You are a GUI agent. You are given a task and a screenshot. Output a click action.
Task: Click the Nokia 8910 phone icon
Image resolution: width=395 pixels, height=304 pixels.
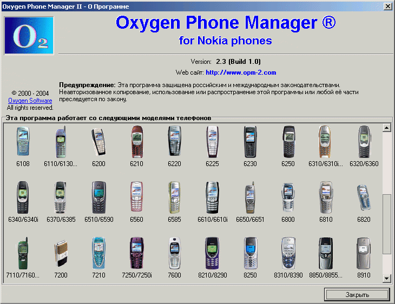tap(364, 253)
